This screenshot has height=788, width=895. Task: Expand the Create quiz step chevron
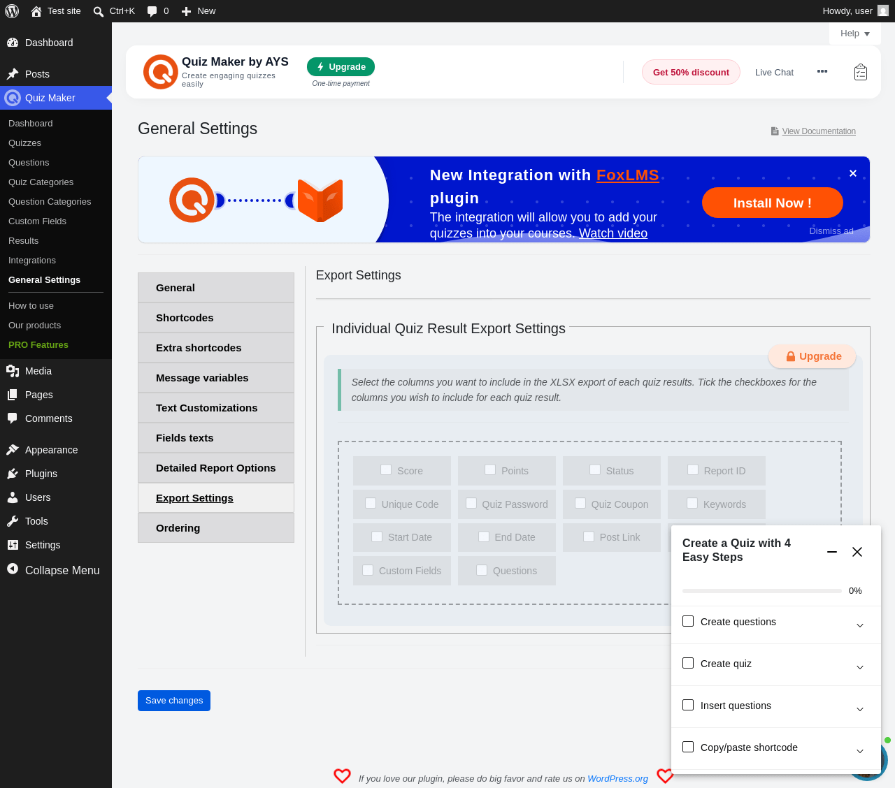[x=860, y=667]
